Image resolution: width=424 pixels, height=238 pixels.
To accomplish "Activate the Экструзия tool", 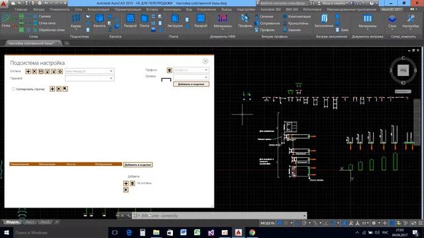I will point(175,20).
